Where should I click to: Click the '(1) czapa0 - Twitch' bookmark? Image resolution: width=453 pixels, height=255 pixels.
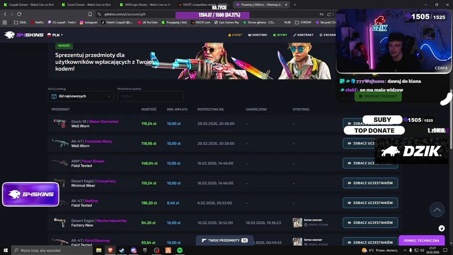62,22
